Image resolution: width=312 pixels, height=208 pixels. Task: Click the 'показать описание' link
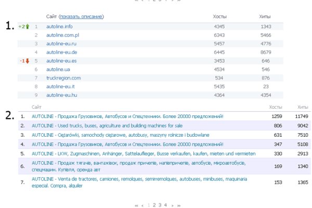82,17
